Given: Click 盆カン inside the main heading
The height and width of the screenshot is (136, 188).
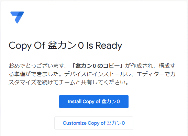Looking at the screenshot, I should coord(62,46).
